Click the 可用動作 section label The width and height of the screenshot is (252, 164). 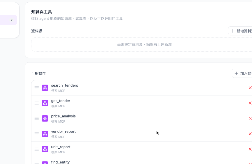(x=38, y=73)
